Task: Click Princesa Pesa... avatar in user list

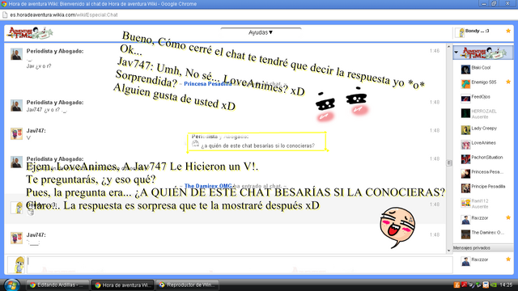Action: (x=465, y=174)
